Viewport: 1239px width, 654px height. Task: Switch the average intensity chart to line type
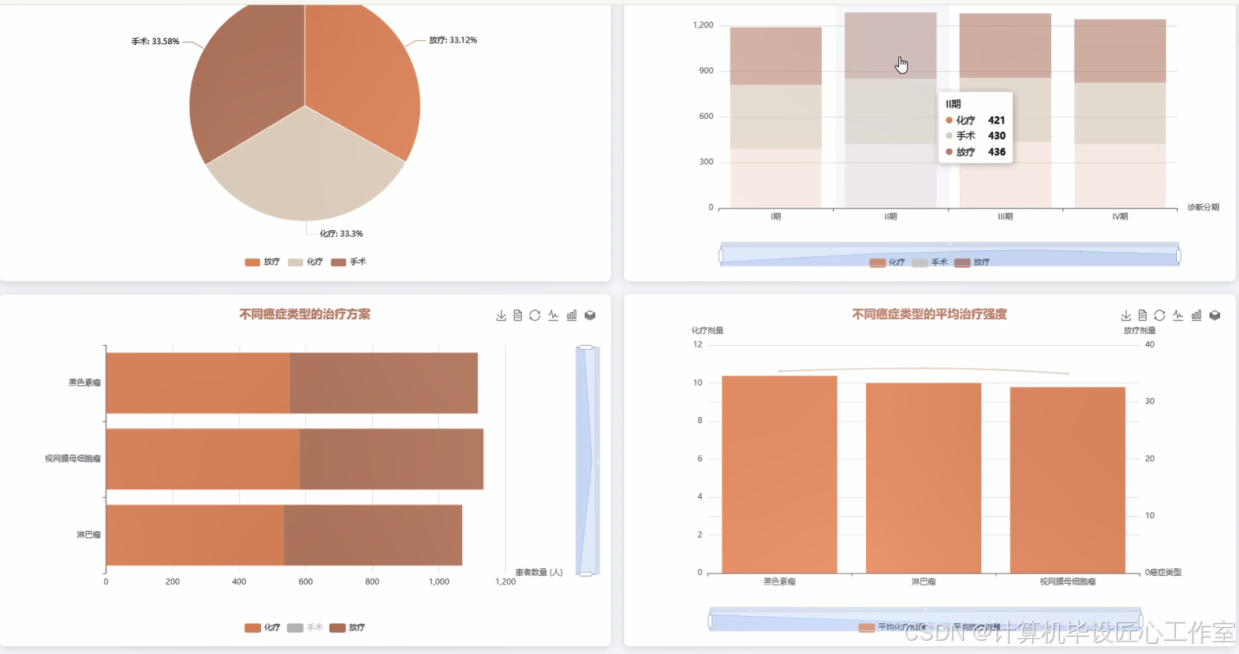(1178, 315)
